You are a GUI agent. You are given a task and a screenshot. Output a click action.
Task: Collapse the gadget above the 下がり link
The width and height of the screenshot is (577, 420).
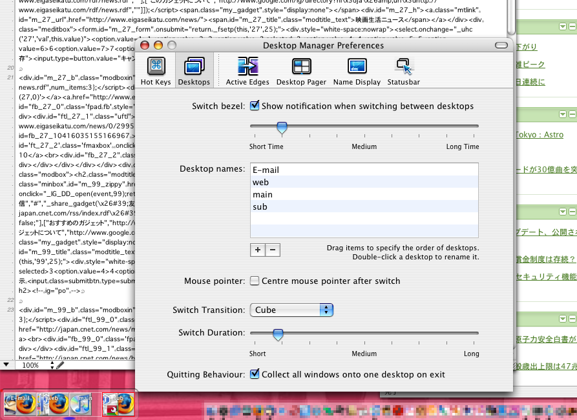(x=572, y=26)
